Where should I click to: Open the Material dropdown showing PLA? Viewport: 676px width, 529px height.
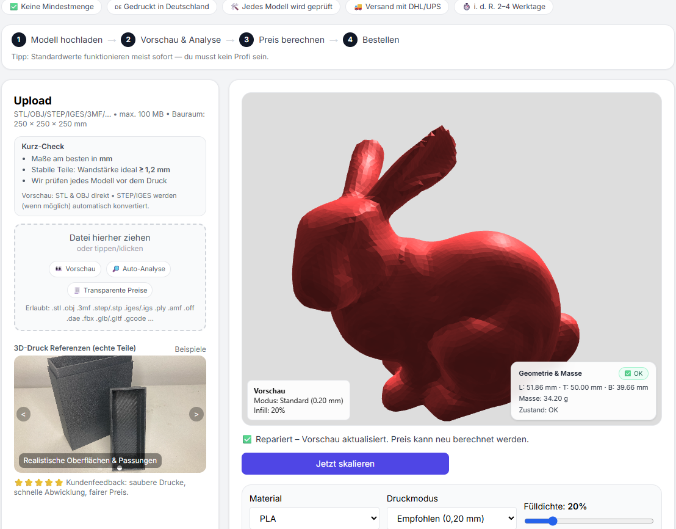point(314,517)
